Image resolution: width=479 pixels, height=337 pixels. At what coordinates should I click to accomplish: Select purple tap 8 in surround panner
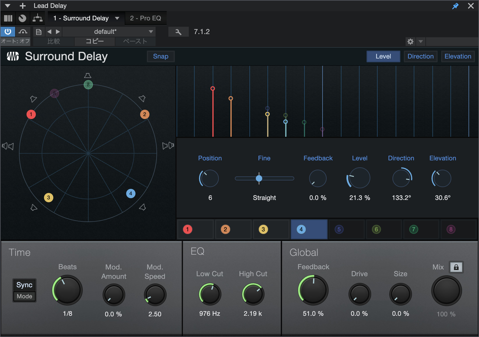pyautogui.click(x=54, y=93)
